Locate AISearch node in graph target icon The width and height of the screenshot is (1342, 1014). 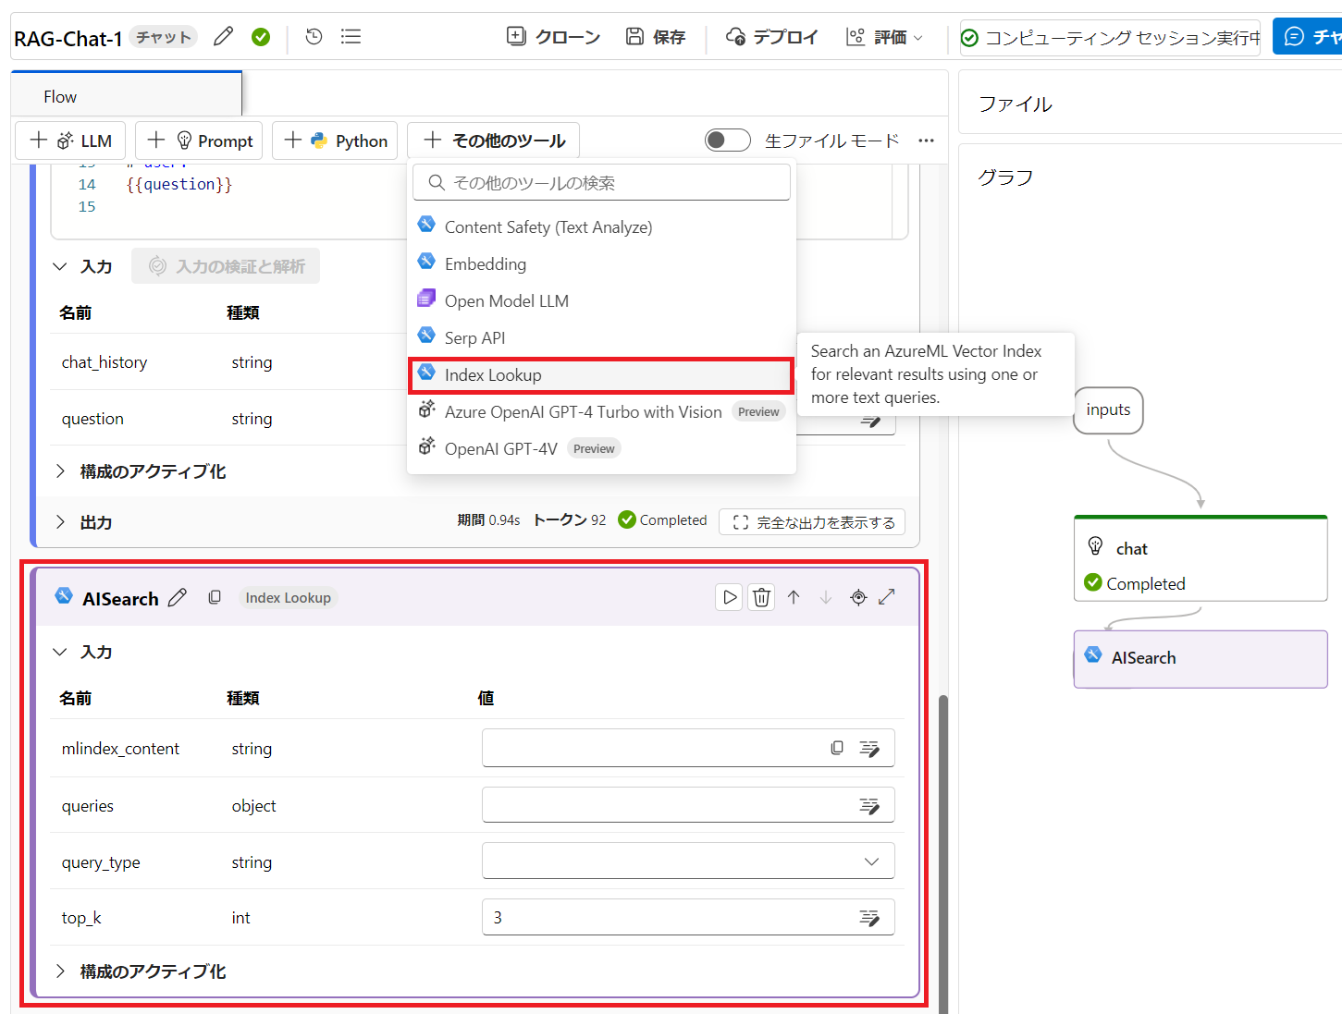pyautogui.click(x=858, y=597)
